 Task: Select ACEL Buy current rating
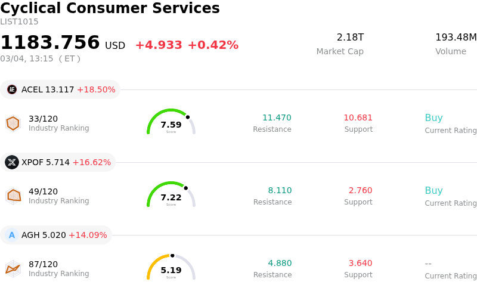[433, 118]
